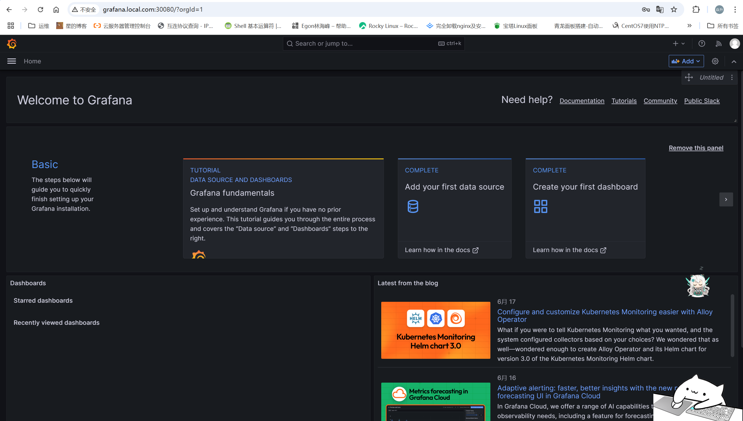Open 运维 bookmark folder
743x421 pixels.
click(39, 26)
